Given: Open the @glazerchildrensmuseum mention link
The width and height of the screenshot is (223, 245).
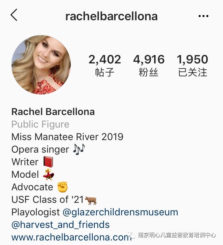Looking at the screenshot, I should (x=120, y=212).
